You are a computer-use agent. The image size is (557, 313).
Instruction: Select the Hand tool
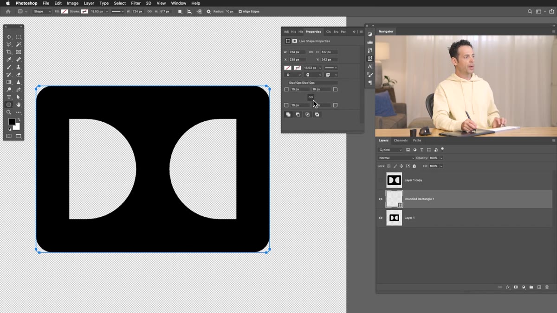(19, 105)
